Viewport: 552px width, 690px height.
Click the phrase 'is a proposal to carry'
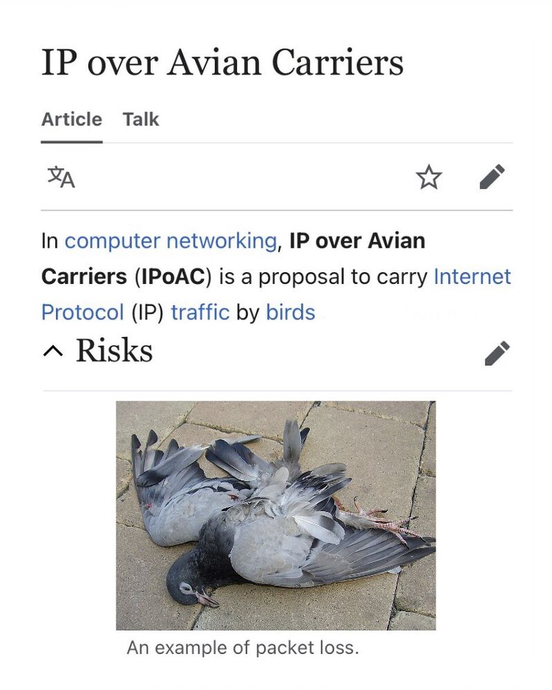click(323, 277)
